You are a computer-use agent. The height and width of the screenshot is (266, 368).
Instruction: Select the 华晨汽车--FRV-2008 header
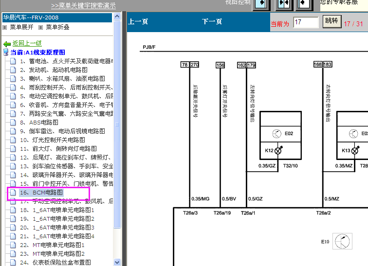(57, 18)
